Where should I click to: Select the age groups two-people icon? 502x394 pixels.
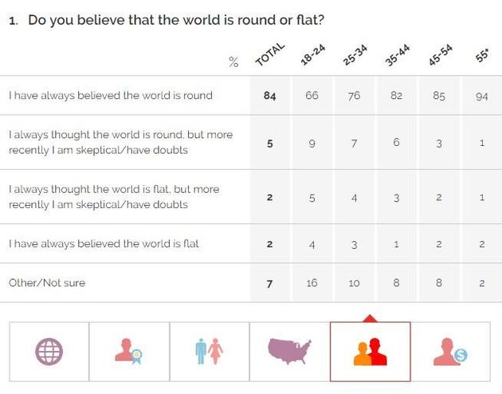pos(370,352)
